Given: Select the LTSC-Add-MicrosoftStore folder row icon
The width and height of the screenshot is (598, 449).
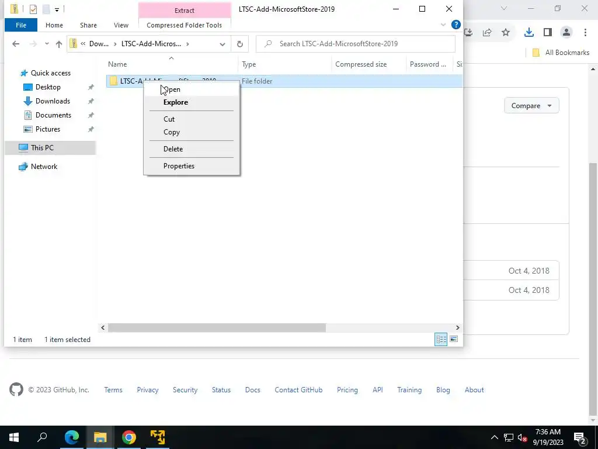Looking at the screenshot, I should click(x=113, y=81).
